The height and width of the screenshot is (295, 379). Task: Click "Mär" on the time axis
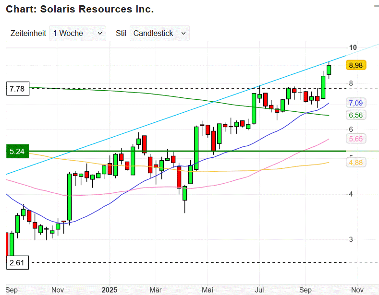[156, 290]
